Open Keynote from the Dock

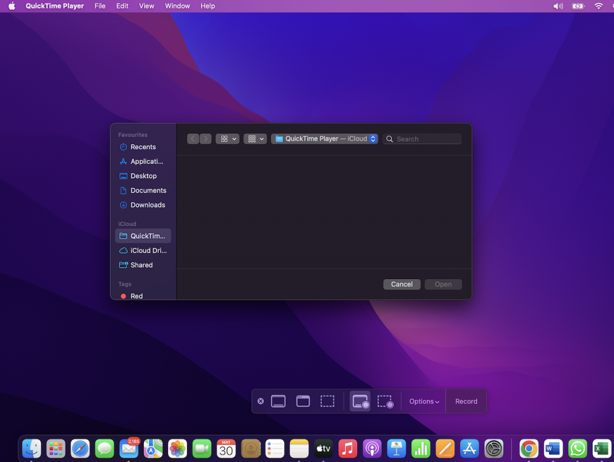(396, 448)
